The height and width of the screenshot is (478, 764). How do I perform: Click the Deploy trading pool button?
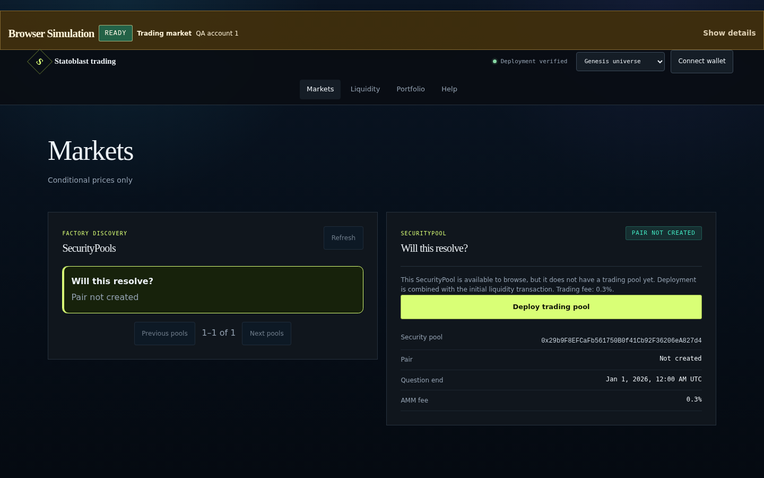(551, 307)
